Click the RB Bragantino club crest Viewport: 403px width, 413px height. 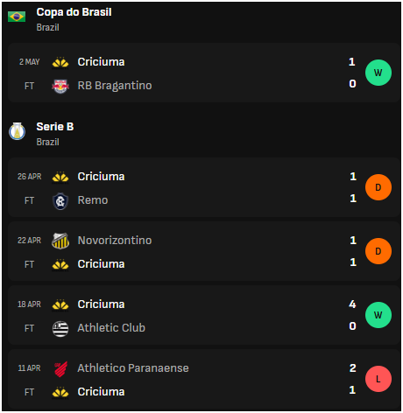click(60, 87)
